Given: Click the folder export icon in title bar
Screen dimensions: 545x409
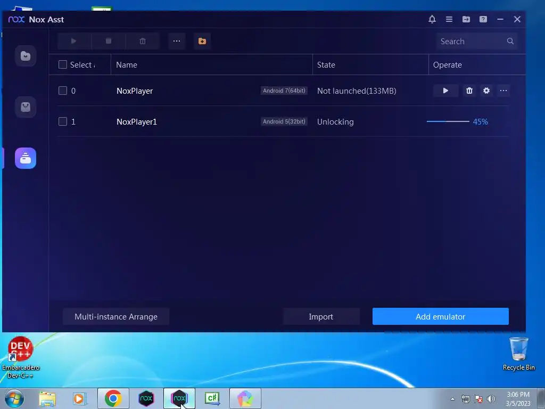Looking at the screenshot, I should tap(466, 19).
